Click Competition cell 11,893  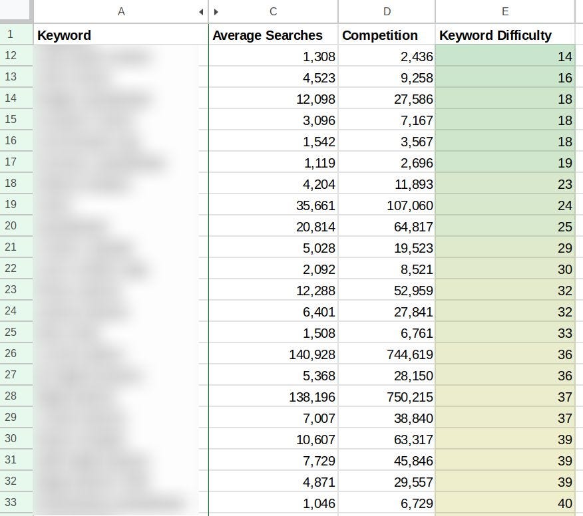point(387,184)
